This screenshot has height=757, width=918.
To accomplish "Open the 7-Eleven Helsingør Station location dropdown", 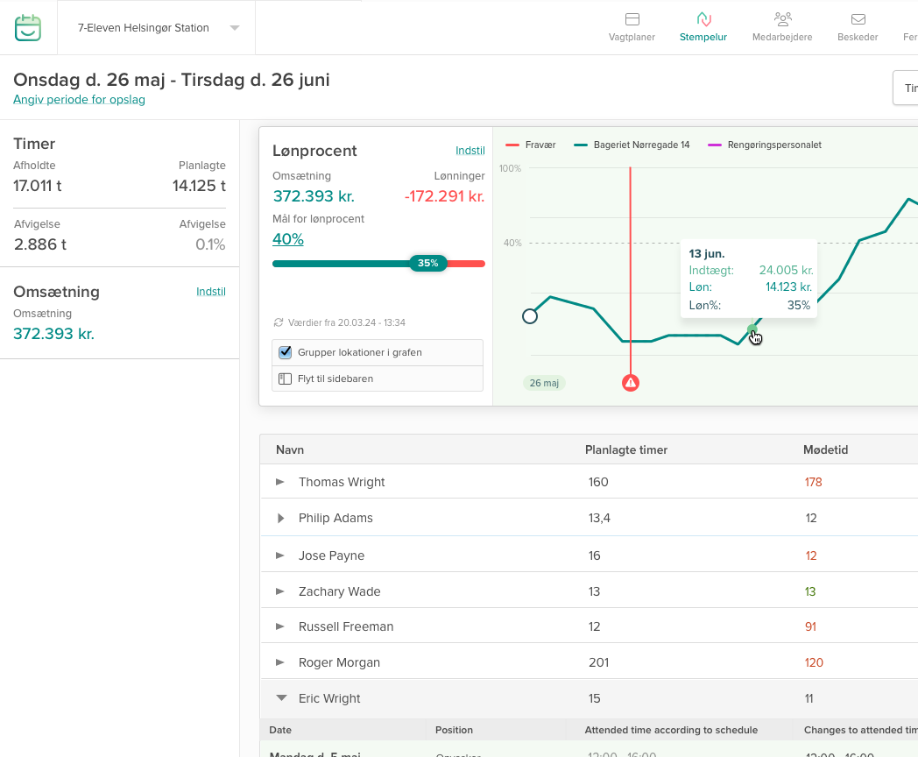I will (x=234, y=28).
